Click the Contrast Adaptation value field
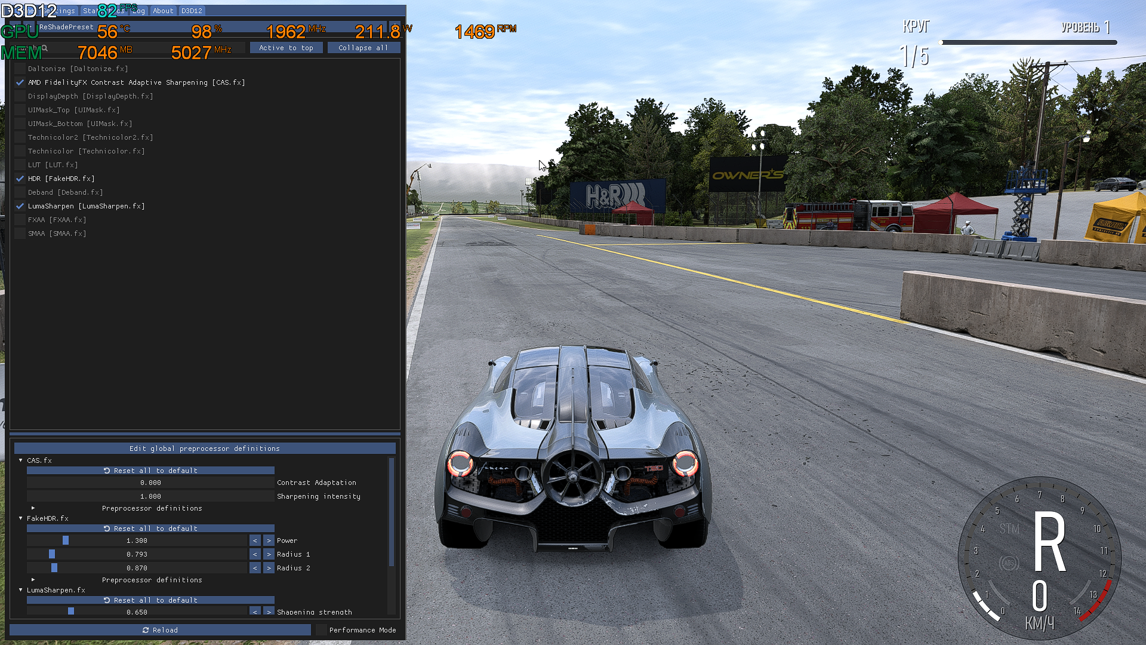1146x645 pixels. 150,483
